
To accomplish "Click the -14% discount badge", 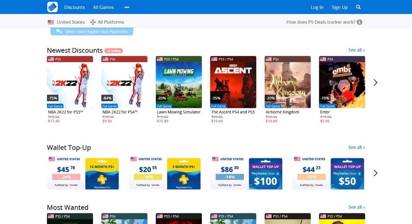I will (230, 177).
